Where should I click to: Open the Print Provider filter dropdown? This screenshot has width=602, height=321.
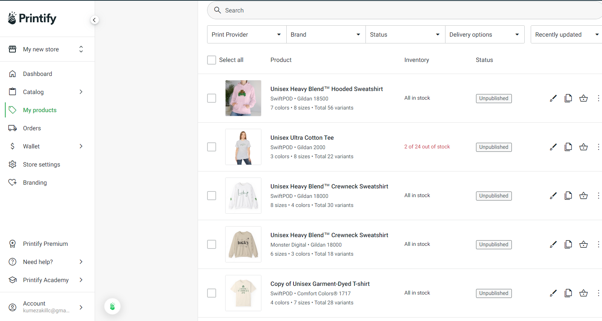246,34
